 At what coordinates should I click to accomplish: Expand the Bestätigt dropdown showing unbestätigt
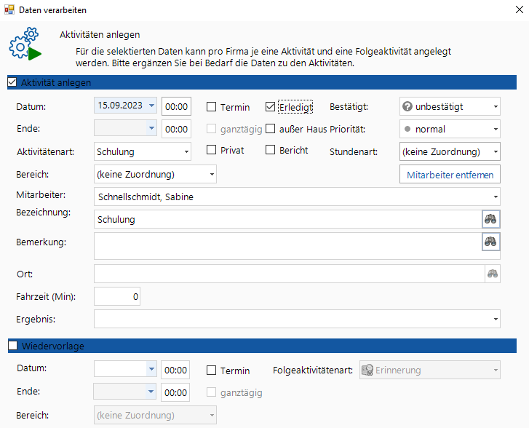[x=495, y=107]
